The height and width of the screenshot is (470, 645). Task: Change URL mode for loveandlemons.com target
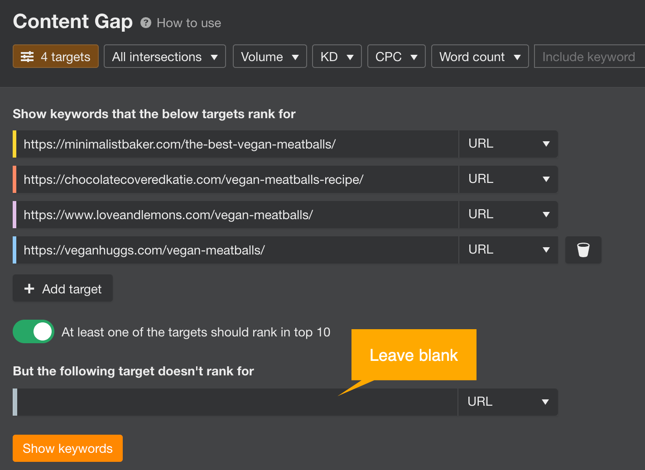tap(508, 215)
